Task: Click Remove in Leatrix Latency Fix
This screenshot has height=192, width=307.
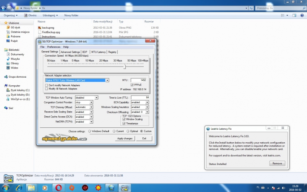Action: pos(277,163)
